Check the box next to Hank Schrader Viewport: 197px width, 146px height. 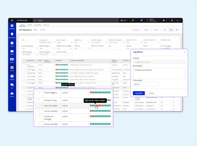coord(39,106)
